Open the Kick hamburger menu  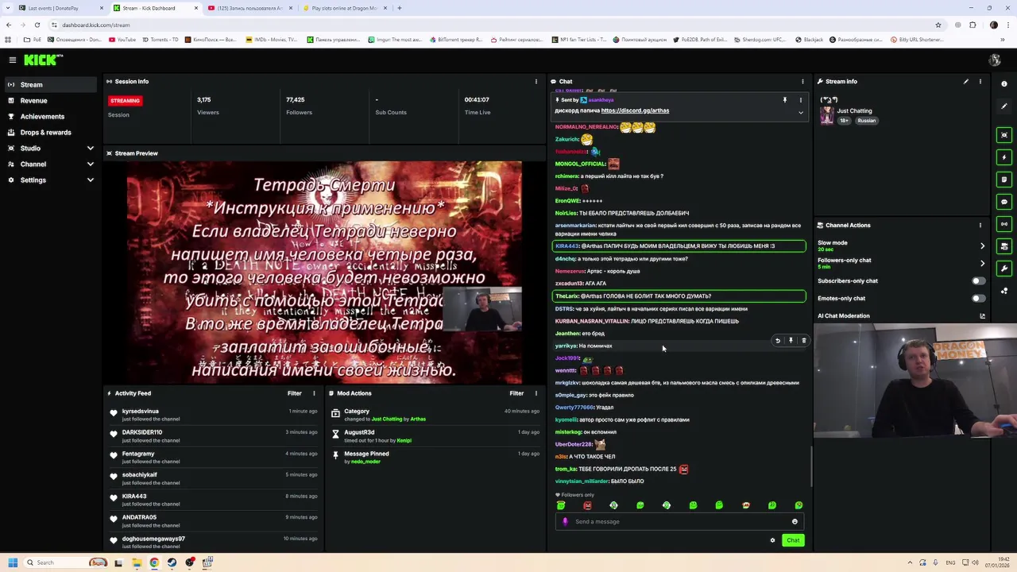click(x=13, y=60)
